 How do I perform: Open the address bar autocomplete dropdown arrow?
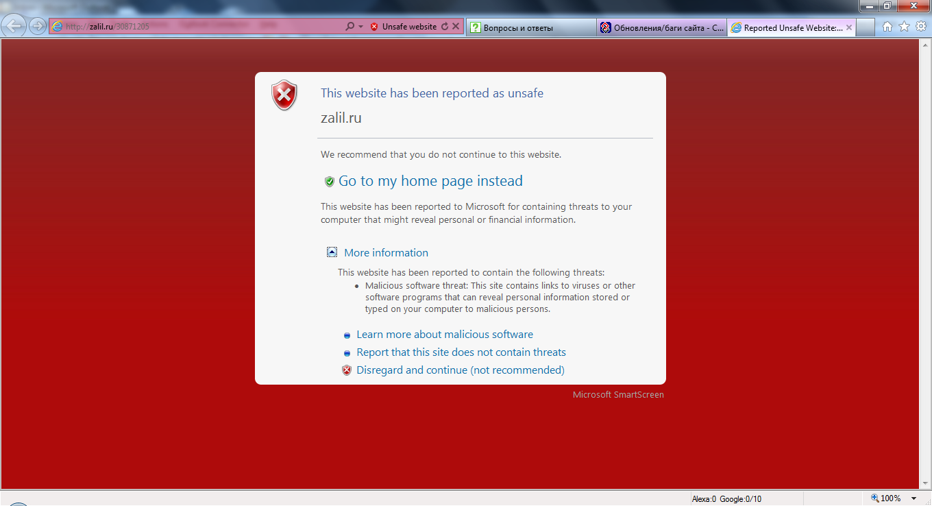361,27
